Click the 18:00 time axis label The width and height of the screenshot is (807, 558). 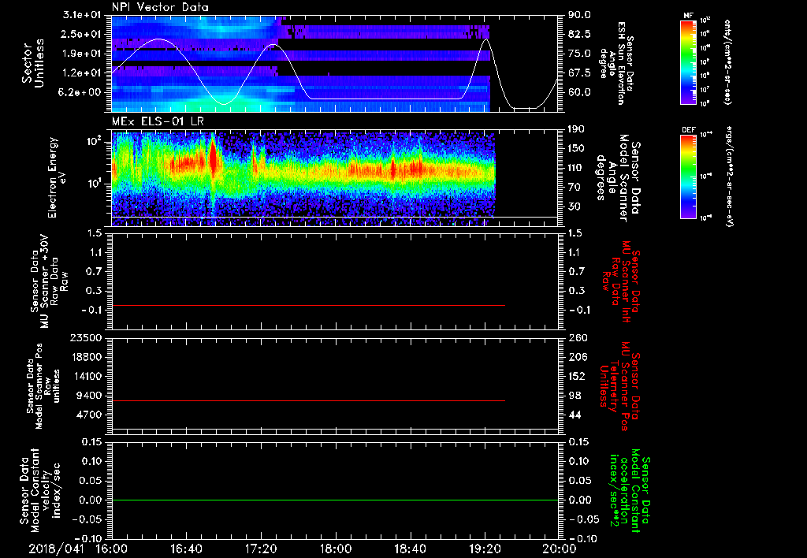tap(336, 549)
